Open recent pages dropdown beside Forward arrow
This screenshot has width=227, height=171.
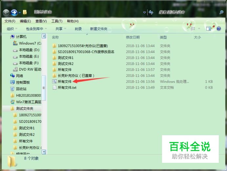[20, 12]
